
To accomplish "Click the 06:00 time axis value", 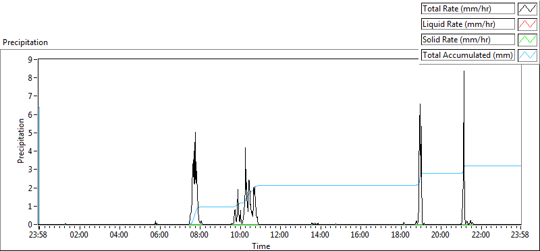I will pyautogui.click(x=160, y=236).
